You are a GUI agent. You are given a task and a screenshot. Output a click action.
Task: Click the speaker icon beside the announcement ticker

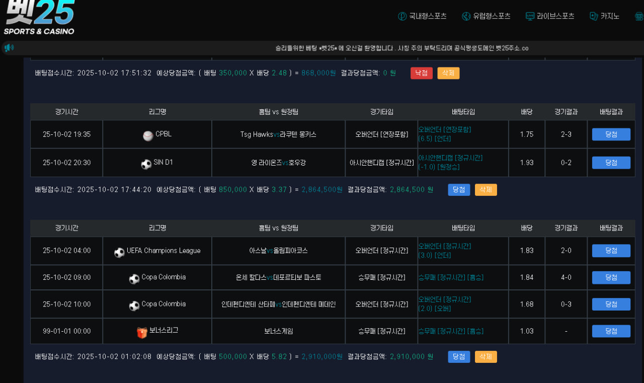tap(9, 48)
